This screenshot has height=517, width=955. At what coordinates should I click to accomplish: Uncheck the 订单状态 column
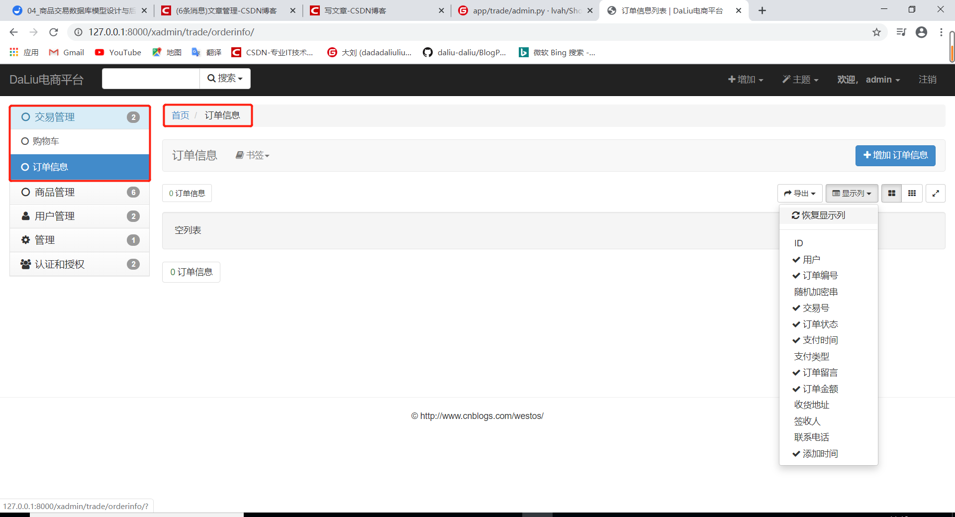pyautogui.click(x=828, y=324)
